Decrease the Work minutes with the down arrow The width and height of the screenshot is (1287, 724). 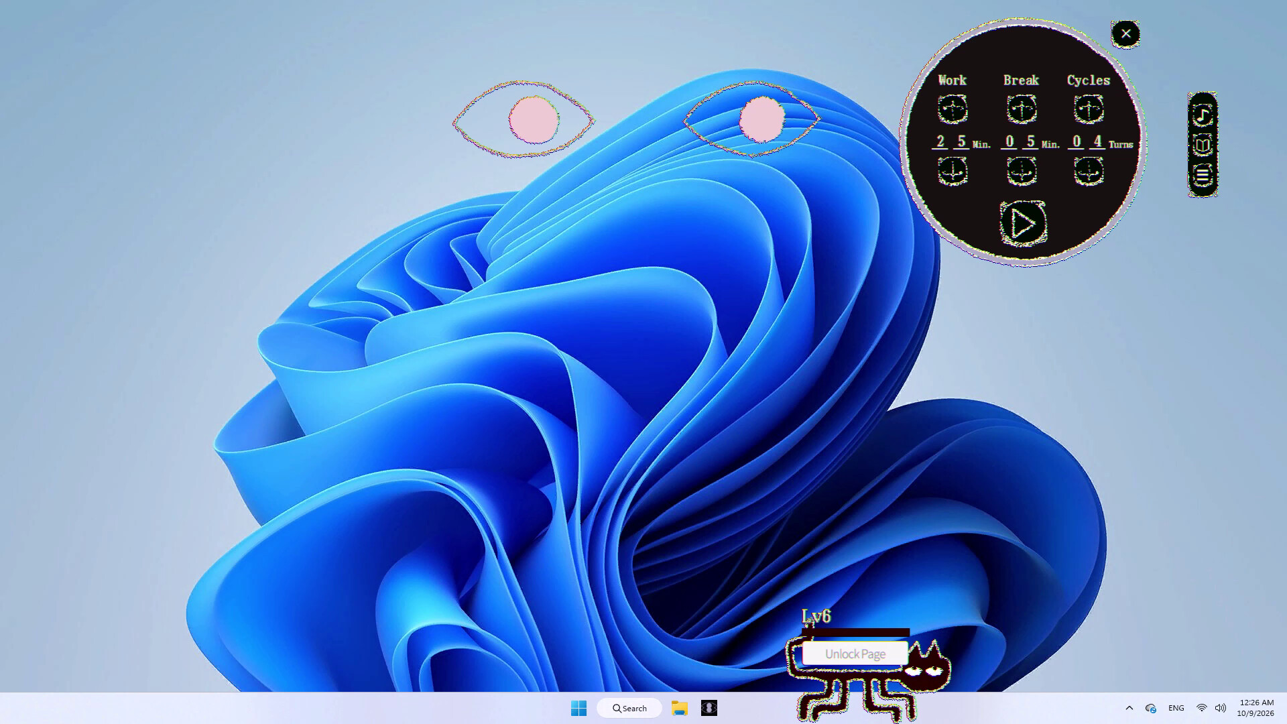(x=953, y=172)
